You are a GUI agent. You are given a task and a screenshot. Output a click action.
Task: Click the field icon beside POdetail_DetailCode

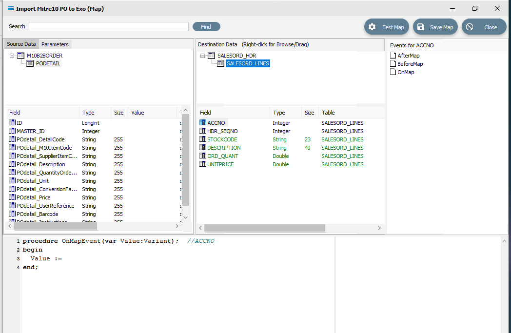click(x=12, y=139)
